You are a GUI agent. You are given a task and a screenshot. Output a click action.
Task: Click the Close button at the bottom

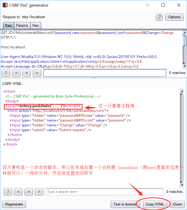pos(177,204)
